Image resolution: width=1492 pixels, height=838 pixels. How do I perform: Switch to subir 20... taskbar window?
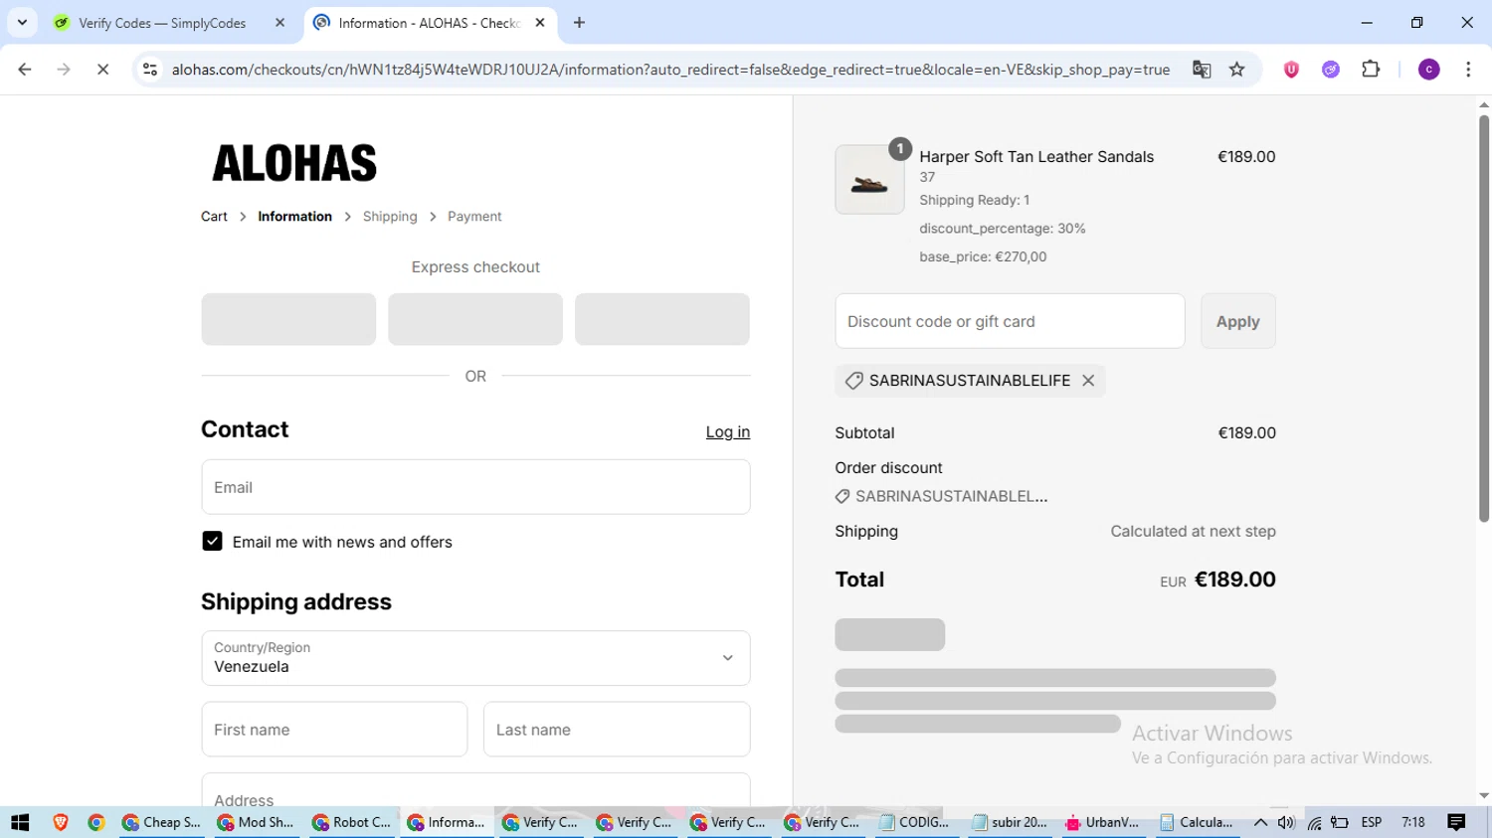coord(1009,822)
